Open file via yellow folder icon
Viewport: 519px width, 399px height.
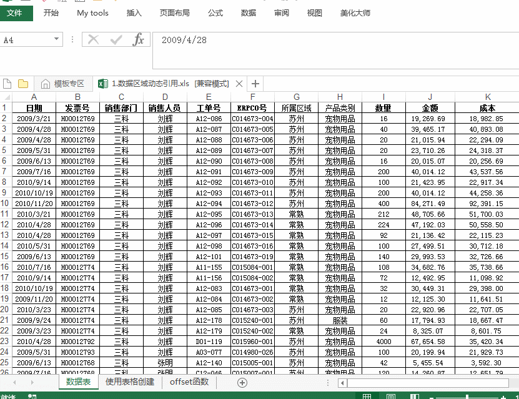point(23,84)
